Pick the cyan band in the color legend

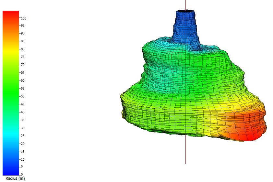pos(11,136)
